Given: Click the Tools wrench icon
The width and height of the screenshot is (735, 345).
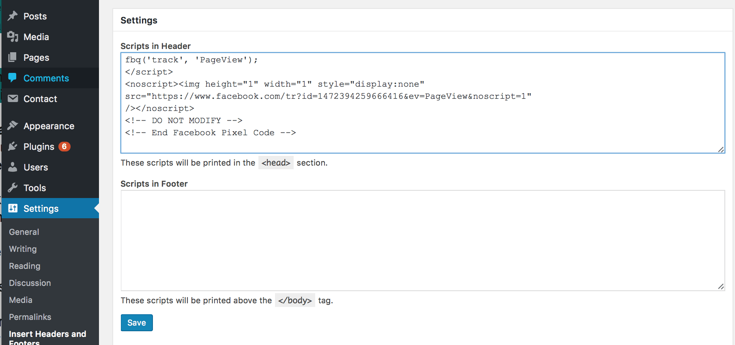Looking at the screenshot, I should (13, 187).
